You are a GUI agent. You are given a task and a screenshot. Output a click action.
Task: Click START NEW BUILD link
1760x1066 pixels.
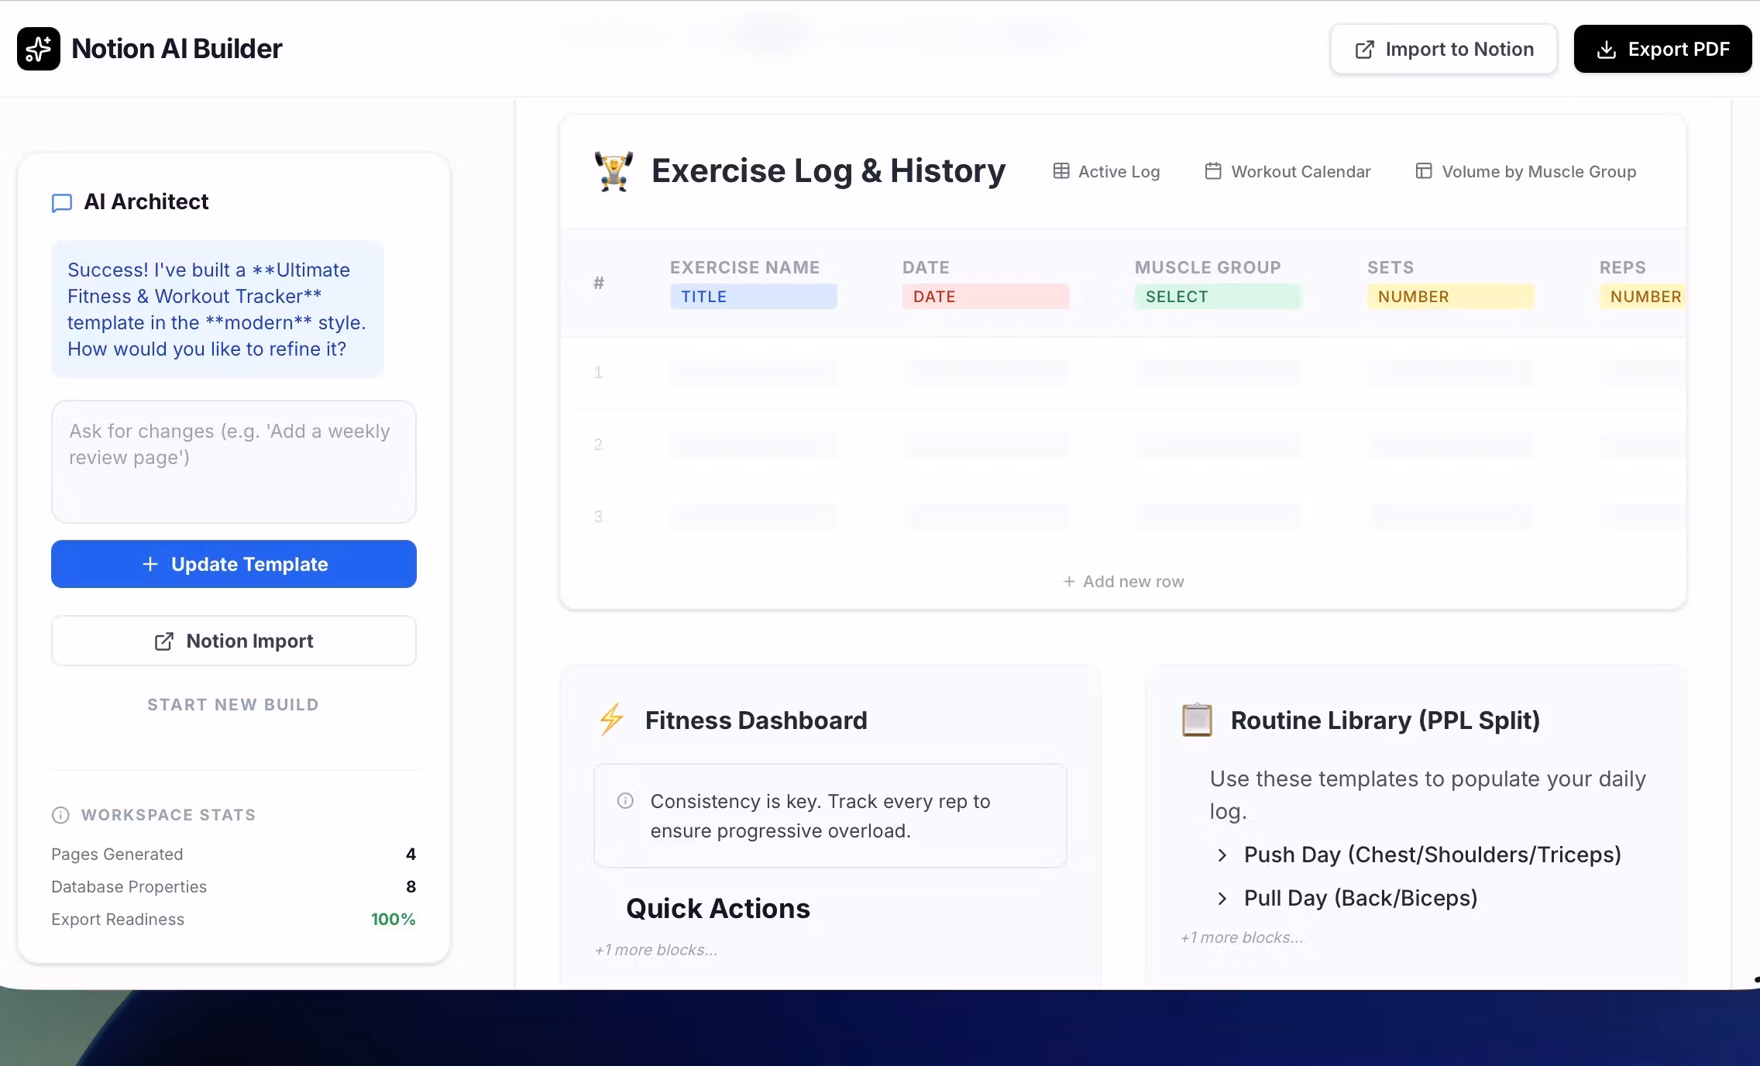click(x=233, y=704)
